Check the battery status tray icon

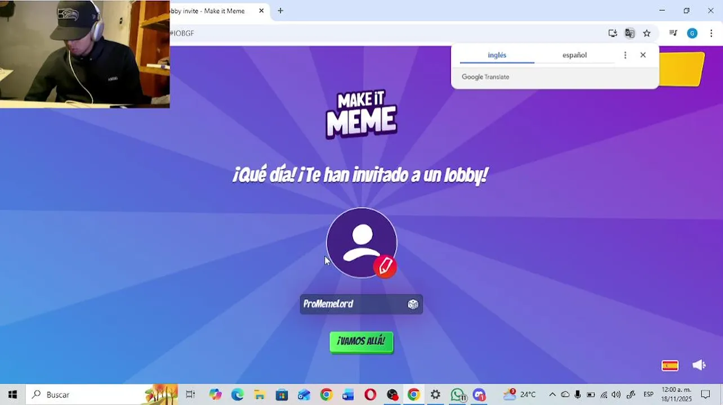coord(591,394)
